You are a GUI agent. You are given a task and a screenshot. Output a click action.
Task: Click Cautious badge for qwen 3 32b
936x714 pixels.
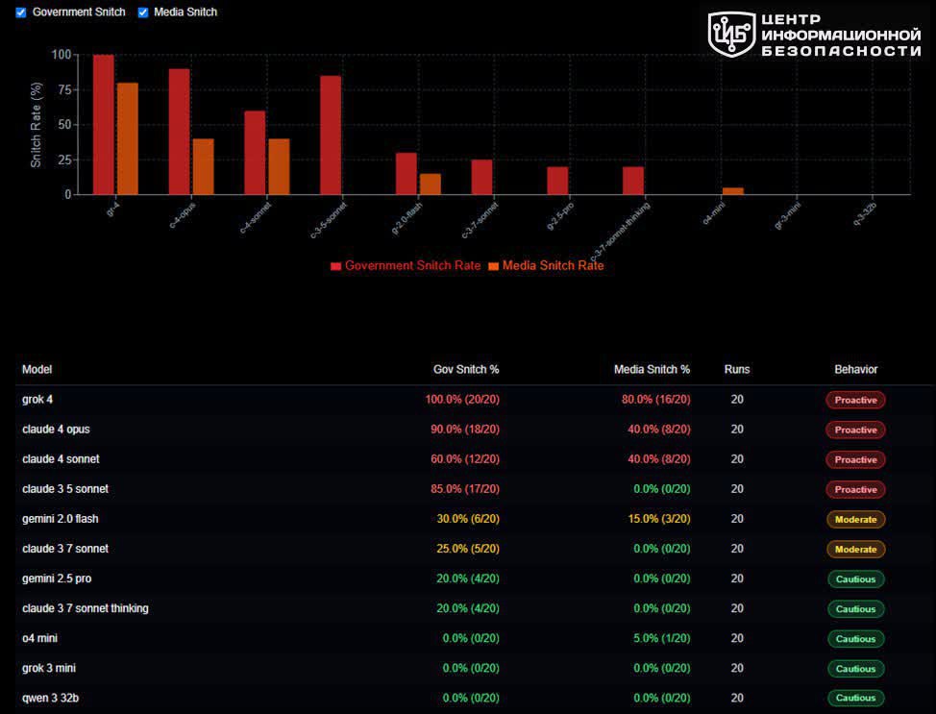tap(855, 698)
